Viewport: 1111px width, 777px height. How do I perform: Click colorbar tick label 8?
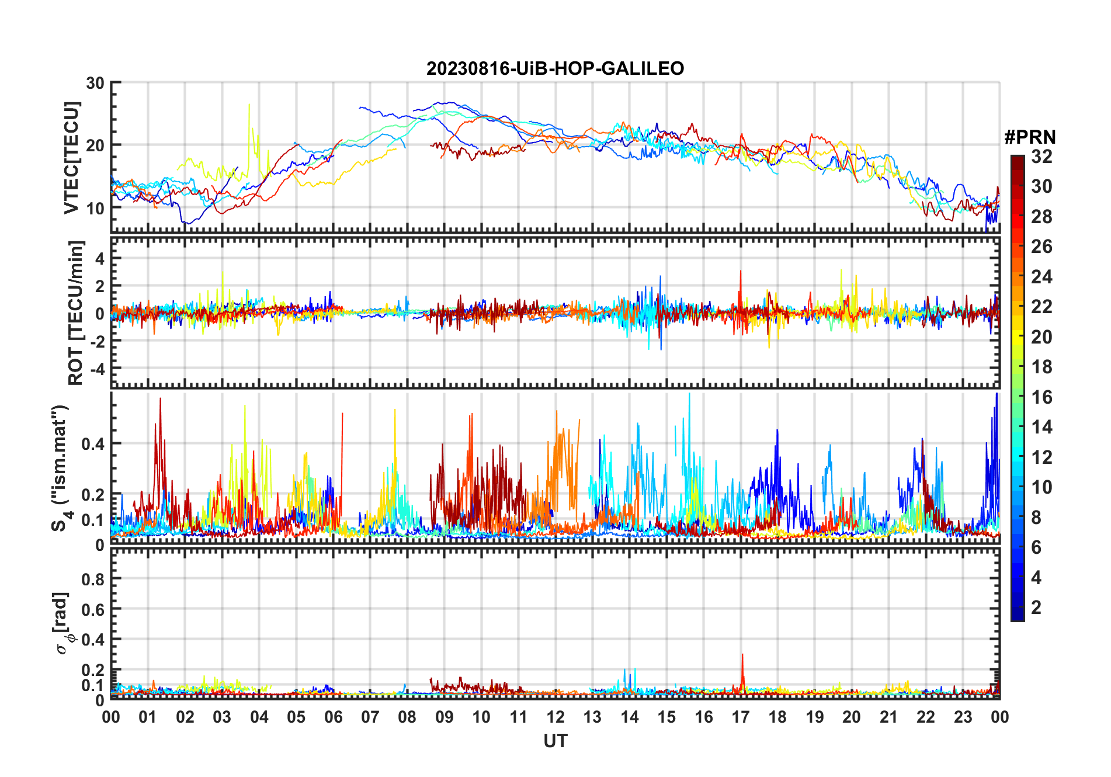pos(1037,518)
